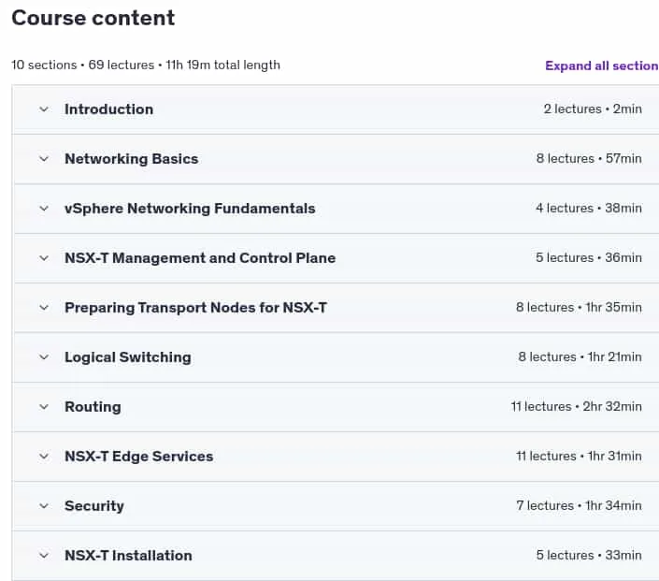Viewport: 659px width, 581px height.
Task: Select the Security section title
Action: point(94,506)
